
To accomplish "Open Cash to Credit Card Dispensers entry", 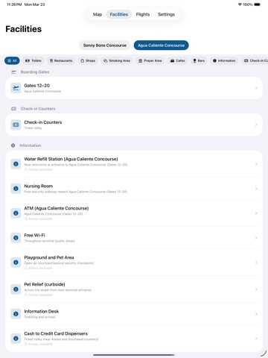I will [134, 339].
